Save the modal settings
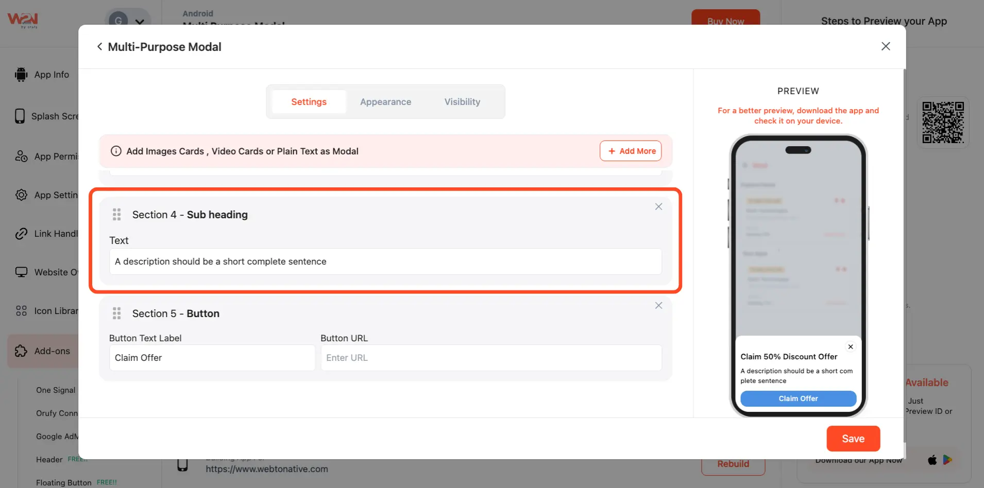The image size is (984, 488). point(853,439)
